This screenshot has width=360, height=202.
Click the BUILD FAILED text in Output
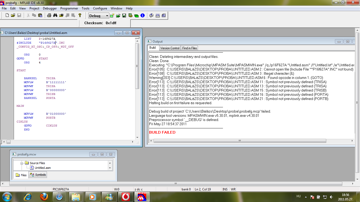click(x=162, y=132)
